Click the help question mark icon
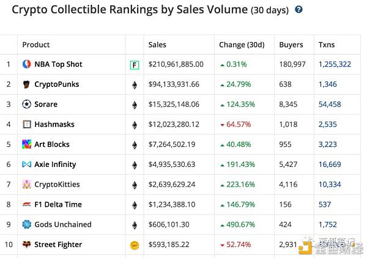Viewport: 367px width, 258px height. (x=298, y=10)
